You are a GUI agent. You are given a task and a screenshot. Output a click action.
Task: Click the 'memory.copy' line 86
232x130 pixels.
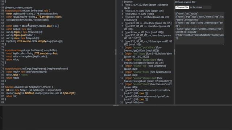point(41,93)
